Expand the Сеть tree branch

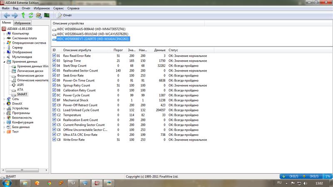(x=4, y=99)
